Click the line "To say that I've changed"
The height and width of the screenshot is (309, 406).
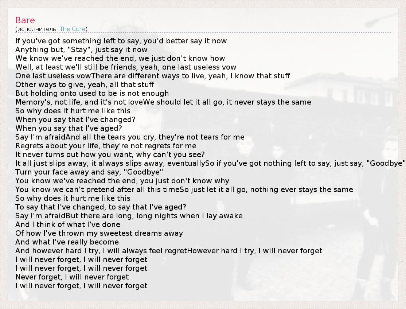(x=101, y=207)
